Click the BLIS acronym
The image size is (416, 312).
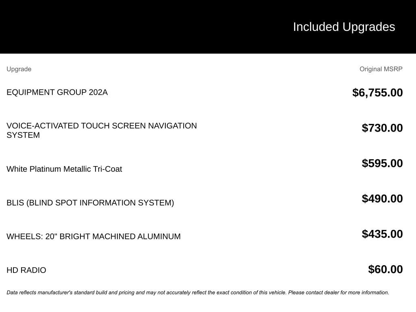tap(15, 203)
